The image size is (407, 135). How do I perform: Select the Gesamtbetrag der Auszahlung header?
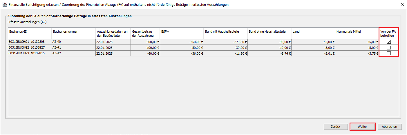145,33
